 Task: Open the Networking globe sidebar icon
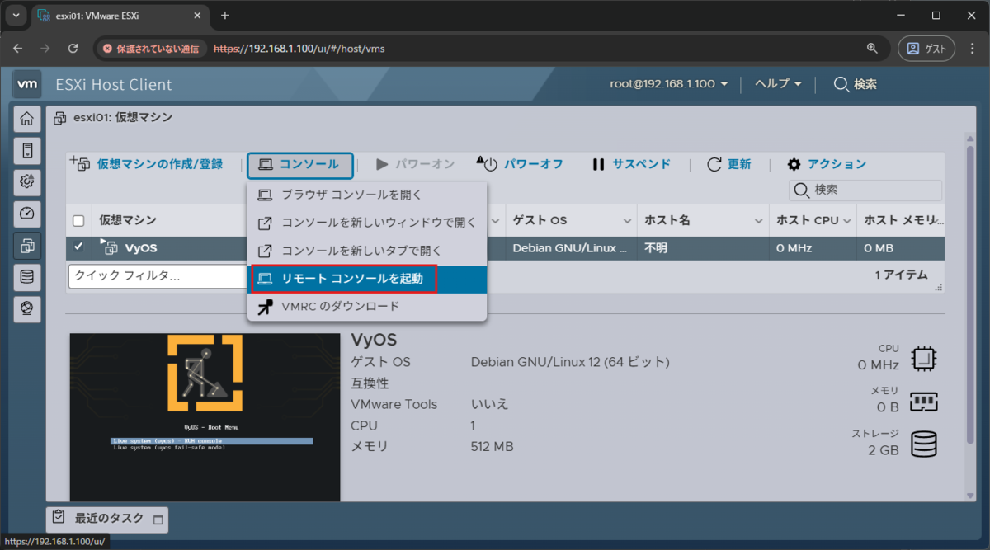[27, 308]
